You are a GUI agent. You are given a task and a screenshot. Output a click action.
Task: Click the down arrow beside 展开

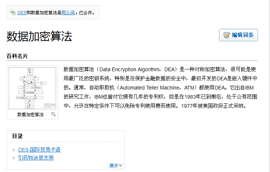(120, 166)
